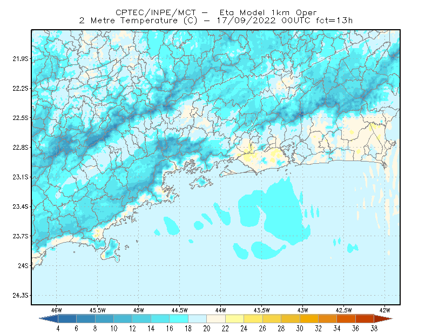Click the legend value 22
This screenshot has width=432, height=334.
225,329
